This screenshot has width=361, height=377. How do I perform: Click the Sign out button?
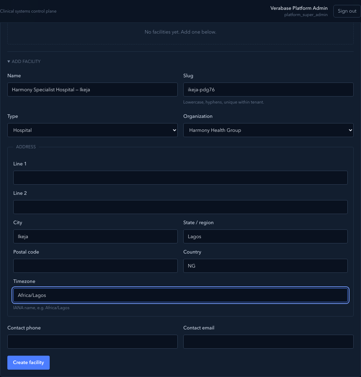click(347, 11)
